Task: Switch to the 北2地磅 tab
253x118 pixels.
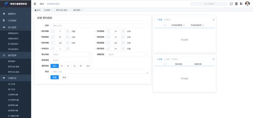Action: (48, 10)
